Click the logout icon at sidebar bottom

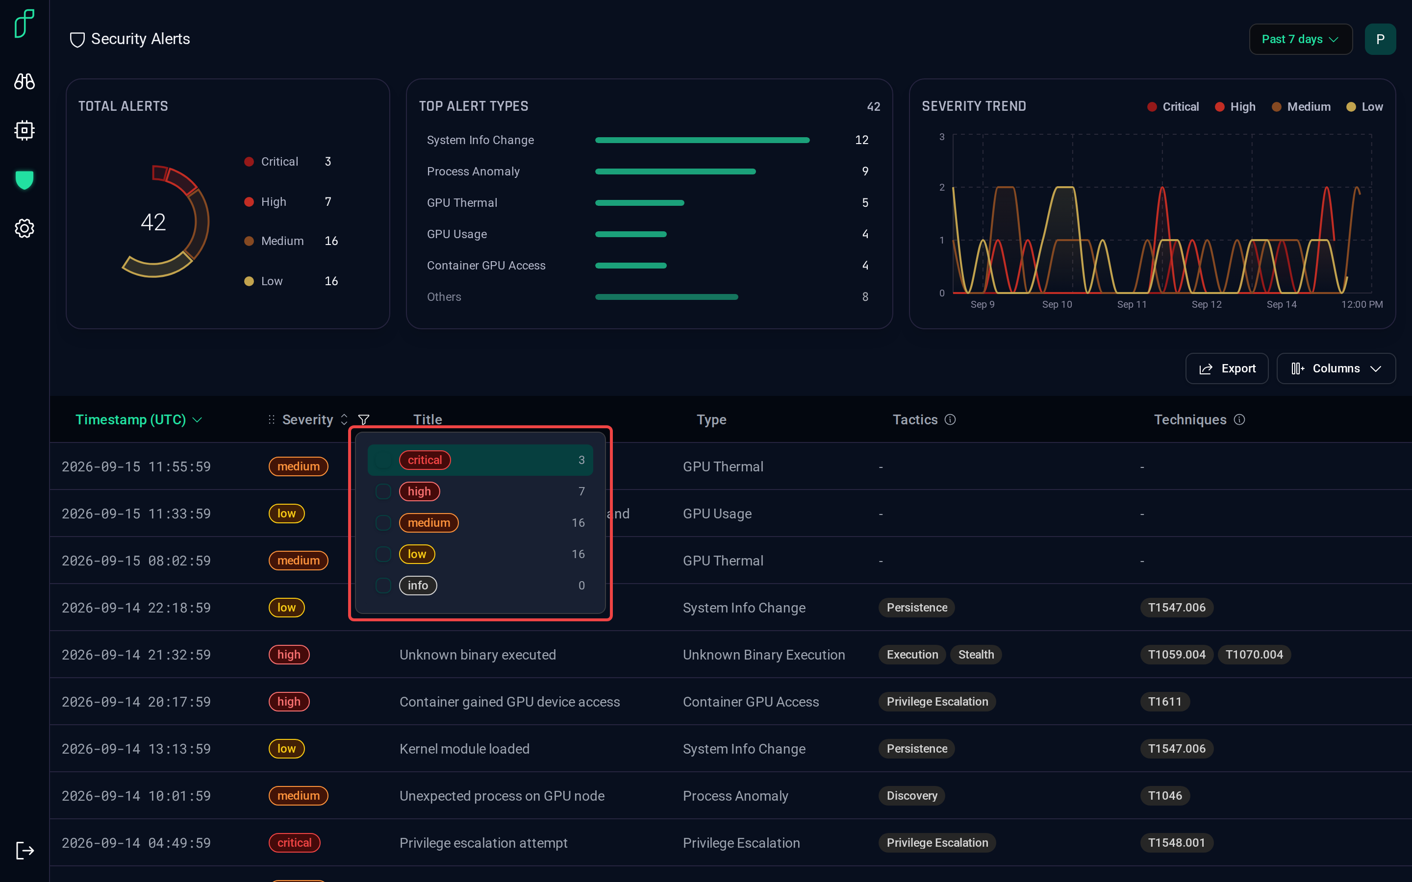point(25,851)
